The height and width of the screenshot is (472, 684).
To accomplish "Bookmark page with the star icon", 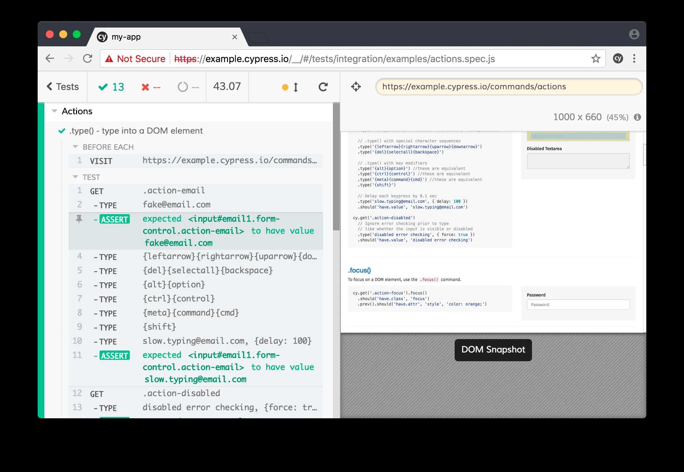I will click(x=596, y=59).
